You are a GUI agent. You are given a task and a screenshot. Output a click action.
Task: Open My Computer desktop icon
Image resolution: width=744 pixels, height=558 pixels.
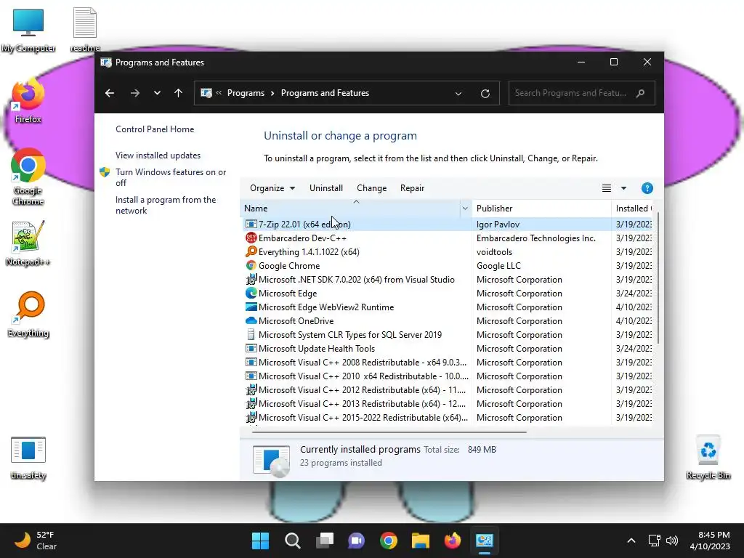click(28, 29)
